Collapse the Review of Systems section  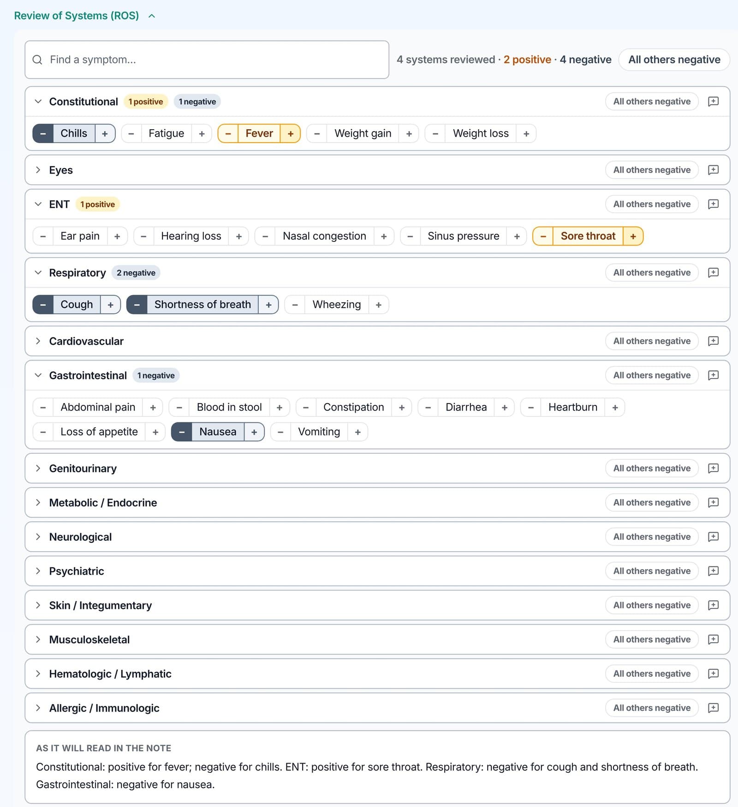[x=152, y=16]
